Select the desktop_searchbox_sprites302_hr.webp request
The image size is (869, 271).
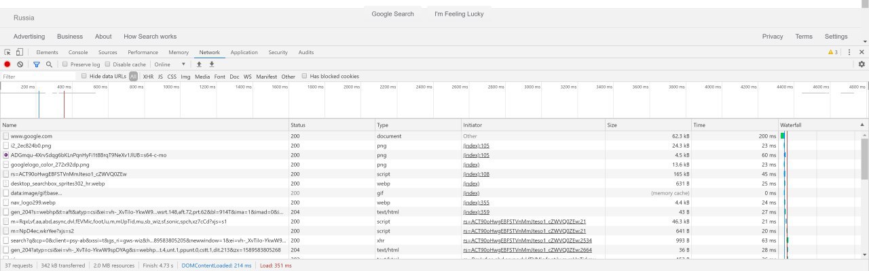[430, 184]
